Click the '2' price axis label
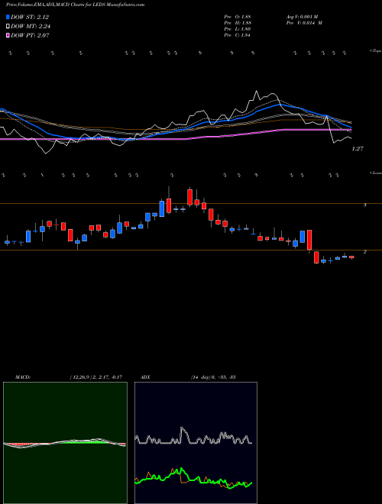 click(364, 252)
